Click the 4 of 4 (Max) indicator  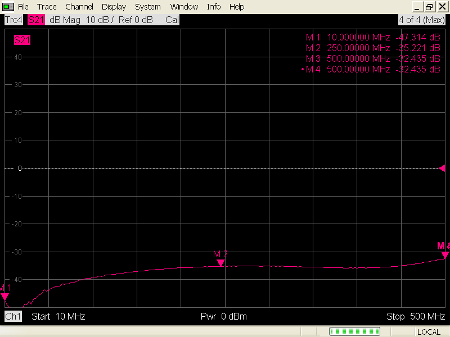pos(421,20)
